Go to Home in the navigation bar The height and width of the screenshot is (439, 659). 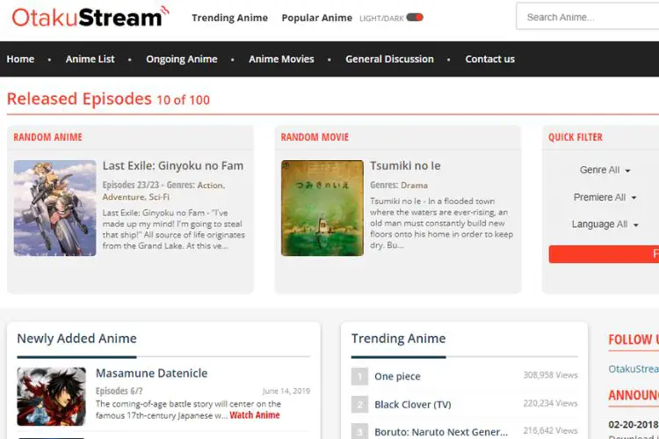[20, 59]
